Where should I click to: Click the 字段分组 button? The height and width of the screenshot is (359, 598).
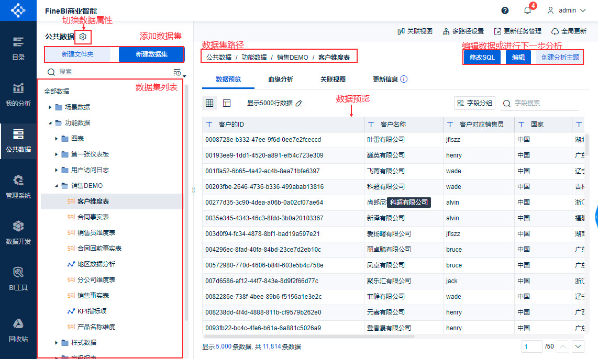point(474,103)
